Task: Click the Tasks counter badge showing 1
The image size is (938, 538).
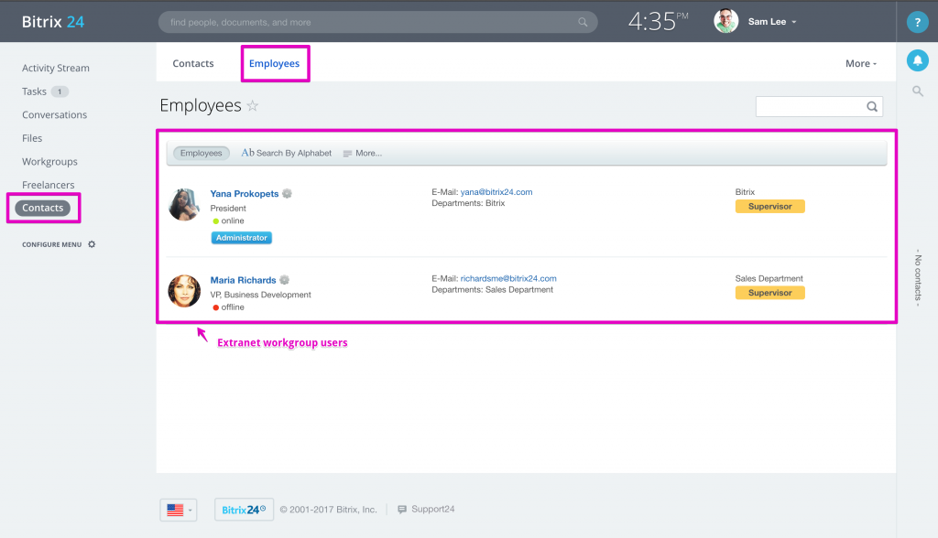Action: (x=60, y=91)
